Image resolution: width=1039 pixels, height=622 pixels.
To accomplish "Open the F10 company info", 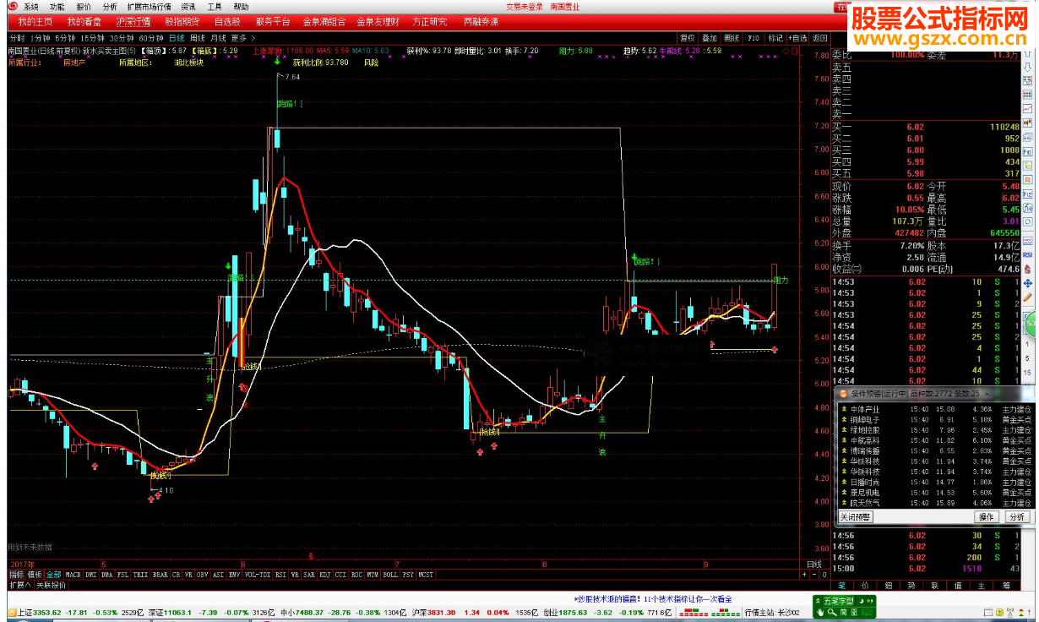I will (754, 38).
